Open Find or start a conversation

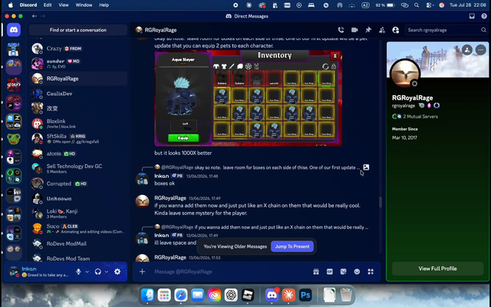tap(78, 30)
